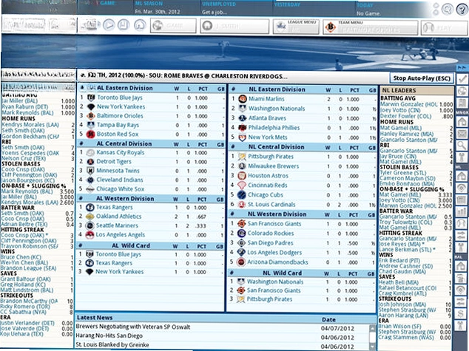Click Stephen Strasburg under NL STRIKEOUTS
This screenshot has height=351, width=469.
(x=407, y=310)
